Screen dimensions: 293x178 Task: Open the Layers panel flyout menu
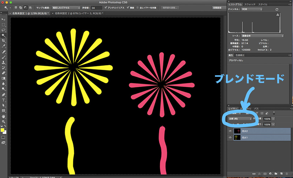coord(291,109)
